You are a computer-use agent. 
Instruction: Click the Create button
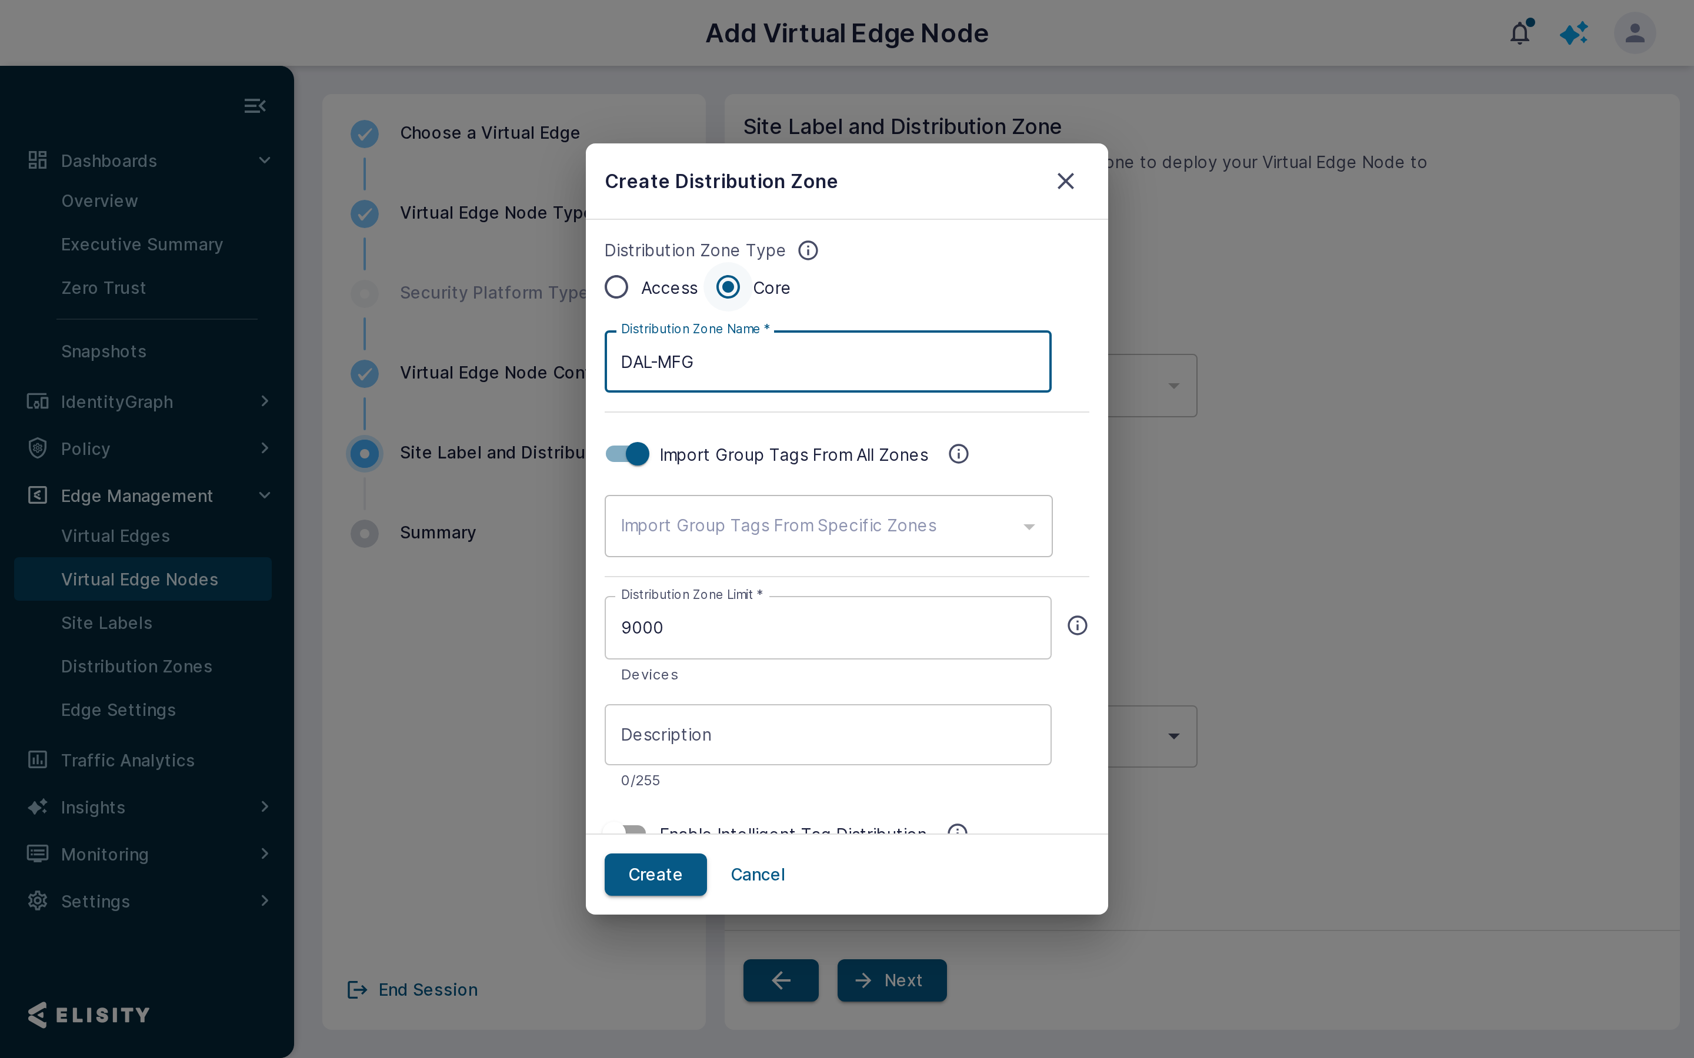coord(655,874)
